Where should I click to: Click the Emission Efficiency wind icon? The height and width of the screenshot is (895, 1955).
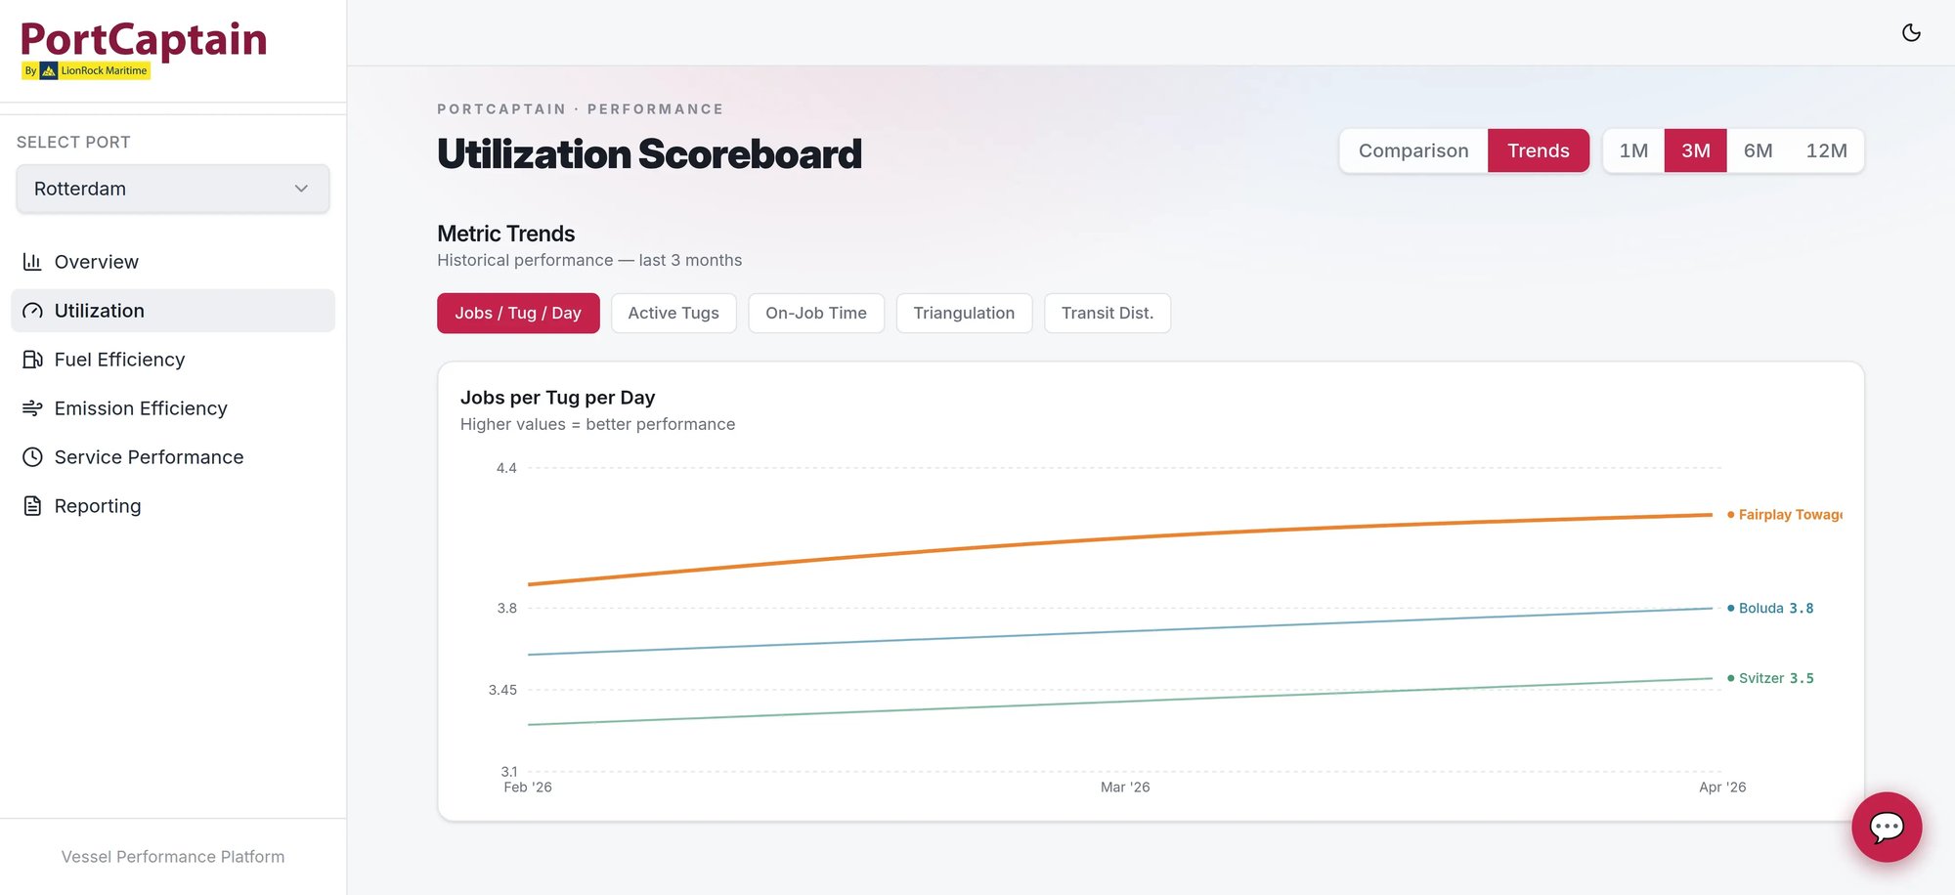click(32, 408)
